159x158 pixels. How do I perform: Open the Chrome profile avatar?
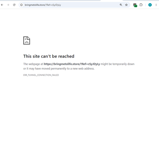[x=150, y=5]
